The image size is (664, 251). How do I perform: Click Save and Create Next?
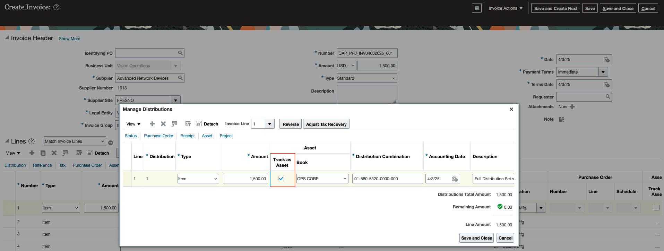[x=555, y=8]
